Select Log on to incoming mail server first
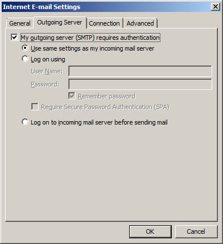 click(x=25, y=122)
